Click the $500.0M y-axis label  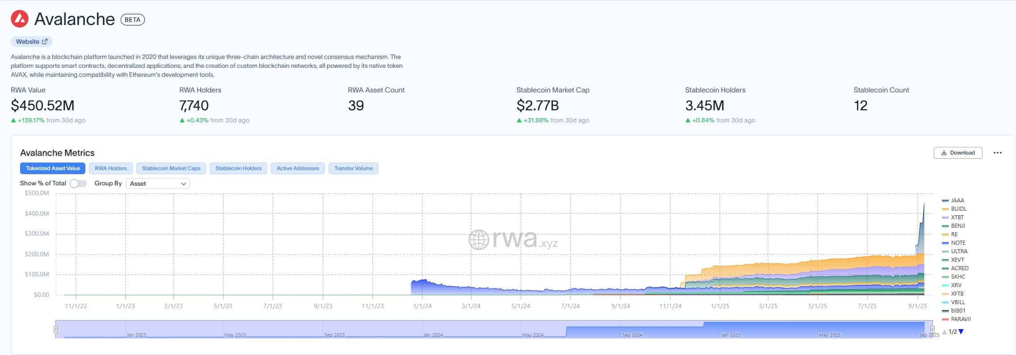pyautogui.click(x=37, y=193)
